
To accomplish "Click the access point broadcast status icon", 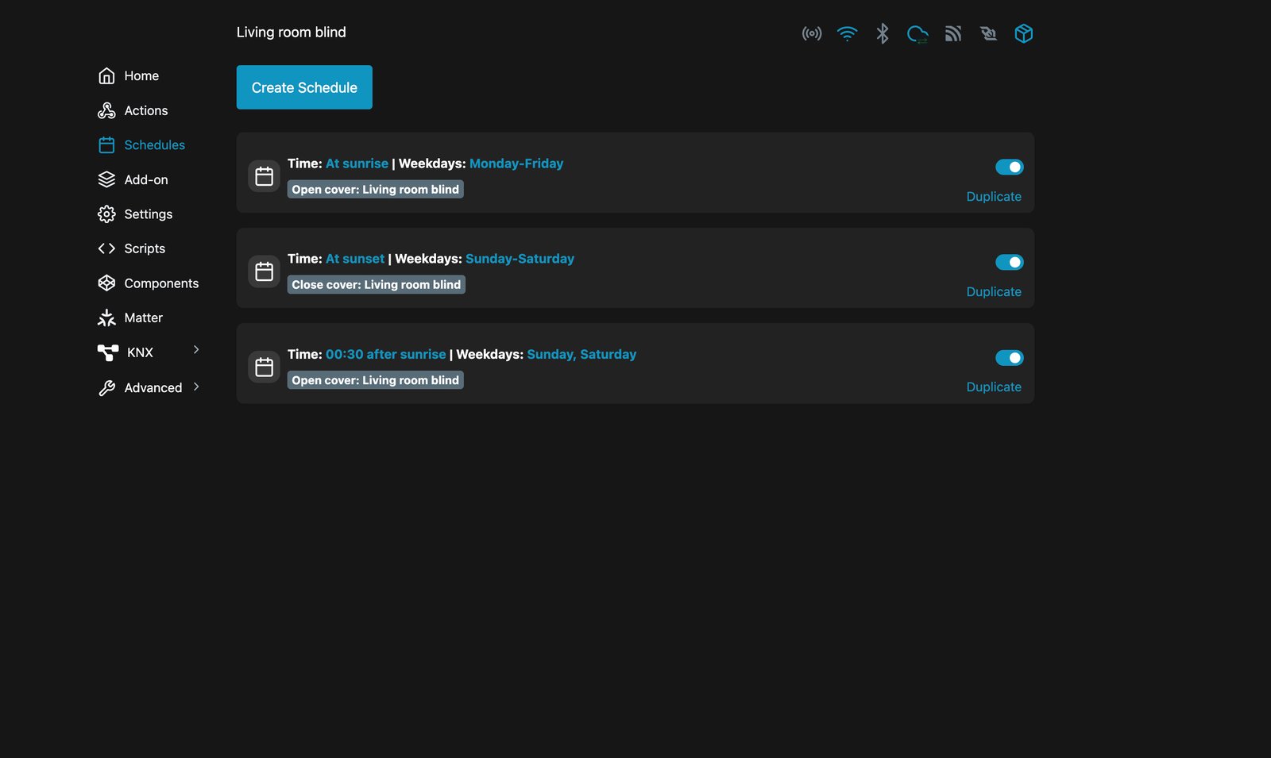I will pyautogui.click(x=812, y=33).
